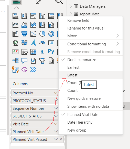Select the Clustered bar chart visual
The width and height of the screenshot is (130, 149).
click(33, 16)
